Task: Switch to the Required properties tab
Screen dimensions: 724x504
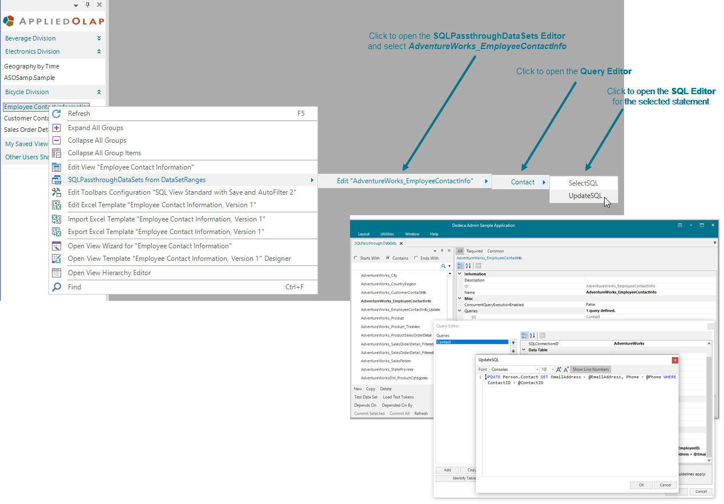Action: tap(474, 251)
